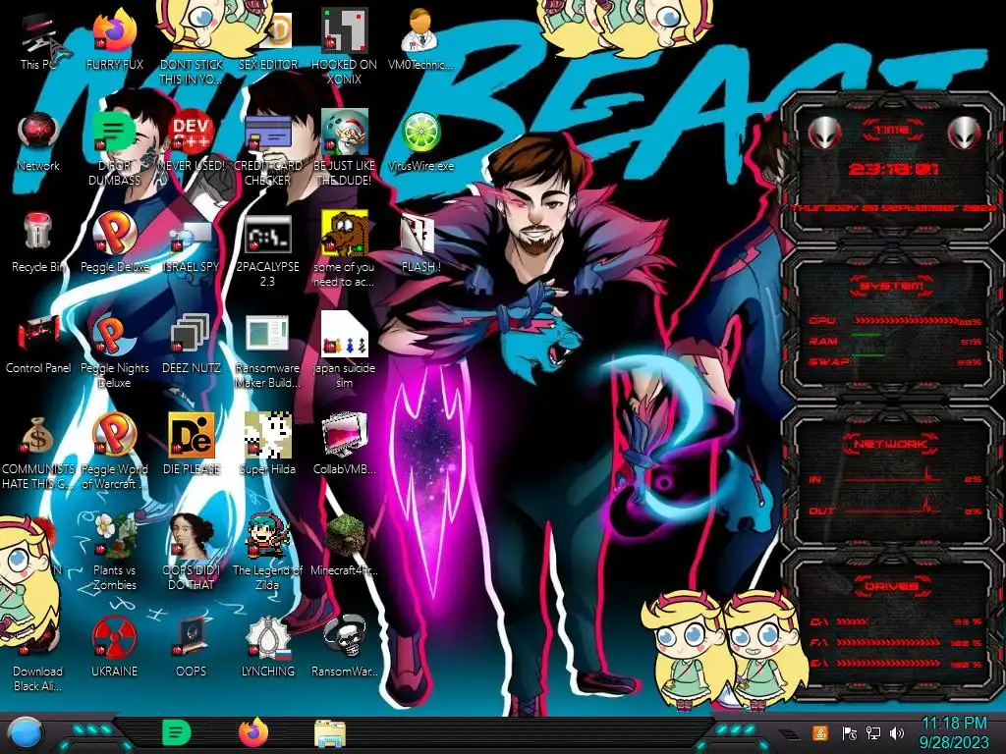Open the green notes app on taskbar
Image resolution: width=1006 pixels, height=754 pixels.
[177, 732]
